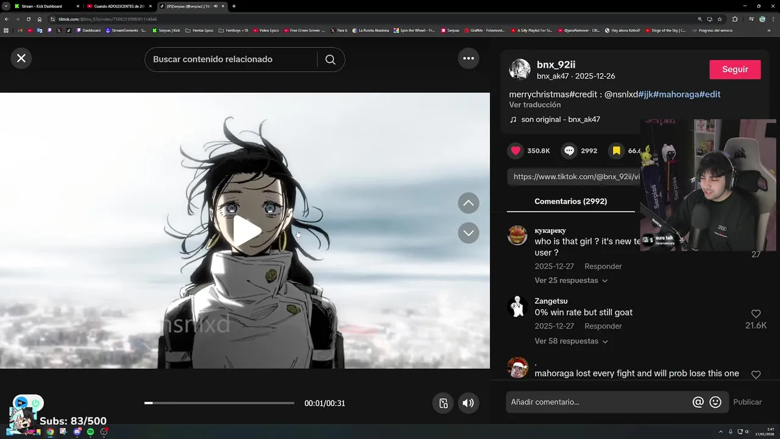Screen dimensions: 780x439
Task: Bookmark this page with star icon
Action: click(720, 19)
